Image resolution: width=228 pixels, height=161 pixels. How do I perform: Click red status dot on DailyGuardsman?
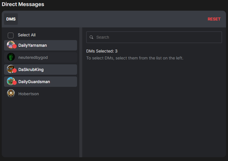tap(14, 83)
